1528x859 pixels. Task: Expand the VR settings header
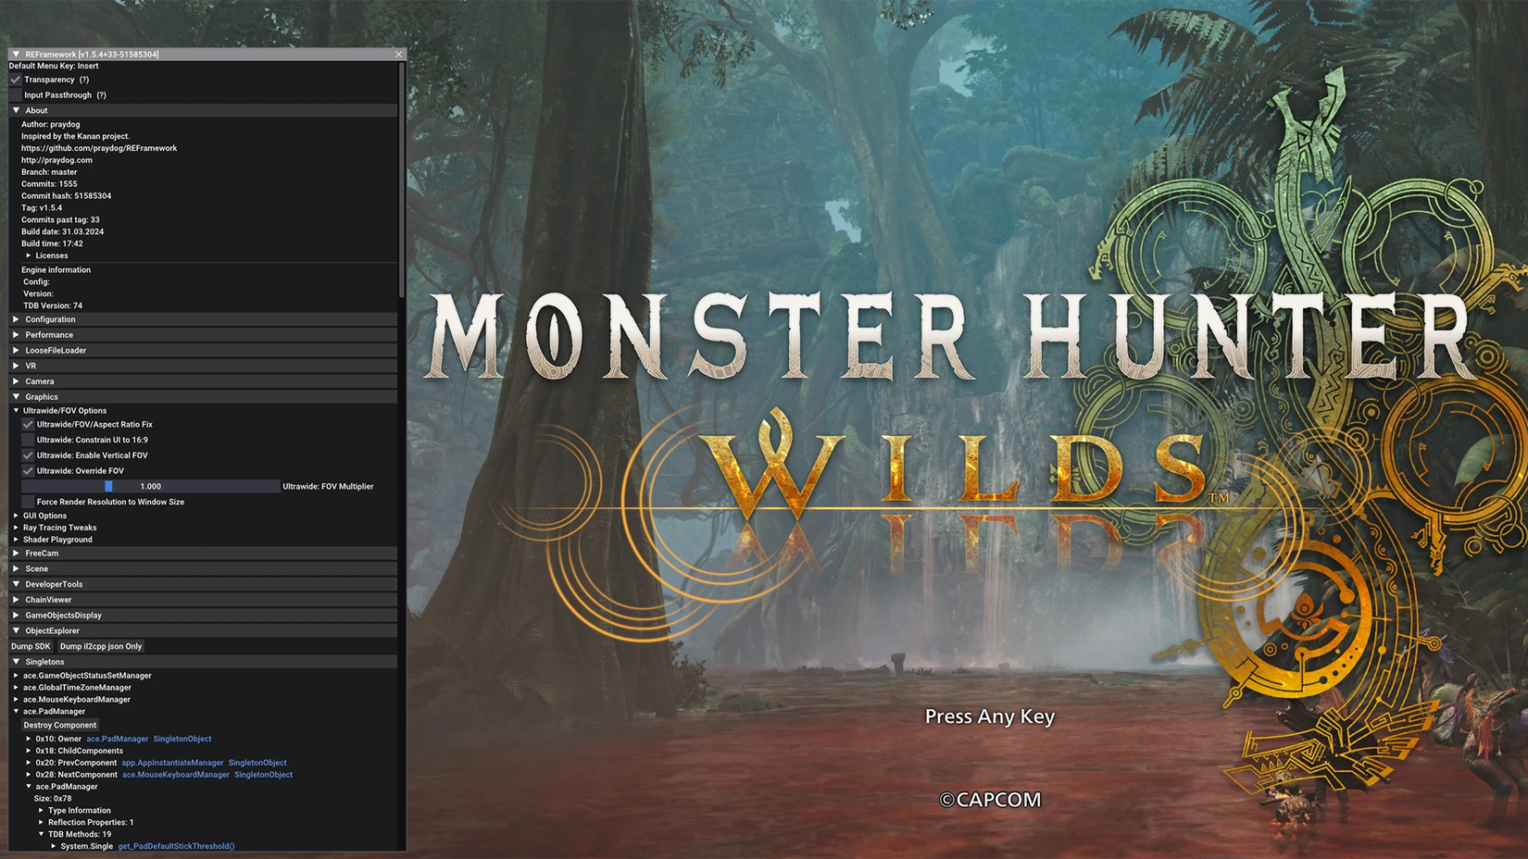[x=31, y=367]
